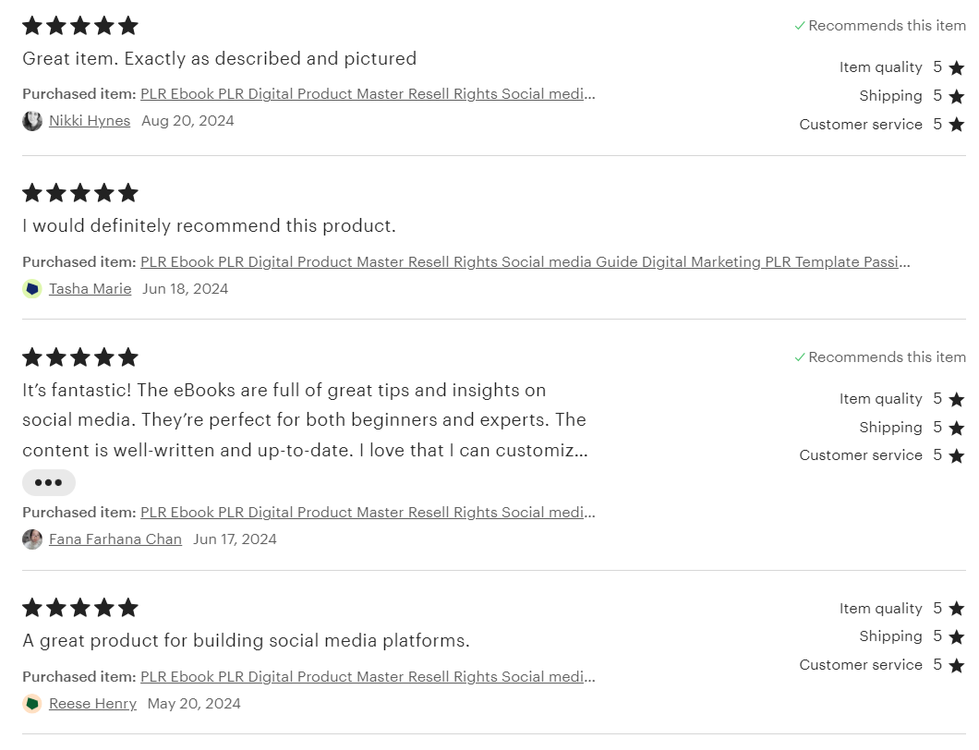Click Recommends this item on Fana's review
The width and height of the screenshot is (979, 750).
880,357
